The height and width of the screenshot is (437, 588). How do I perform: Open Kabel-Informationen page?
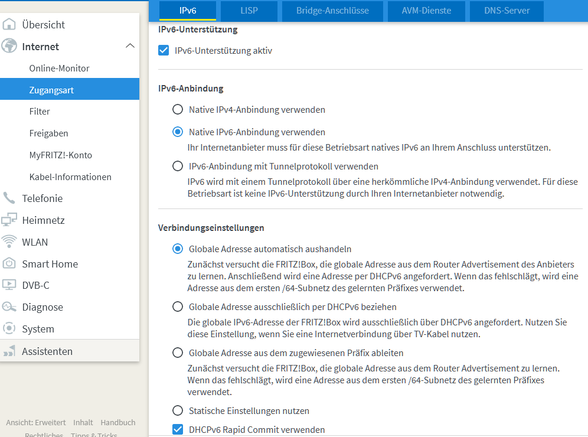pyautogui.click(x=70, y=177)
